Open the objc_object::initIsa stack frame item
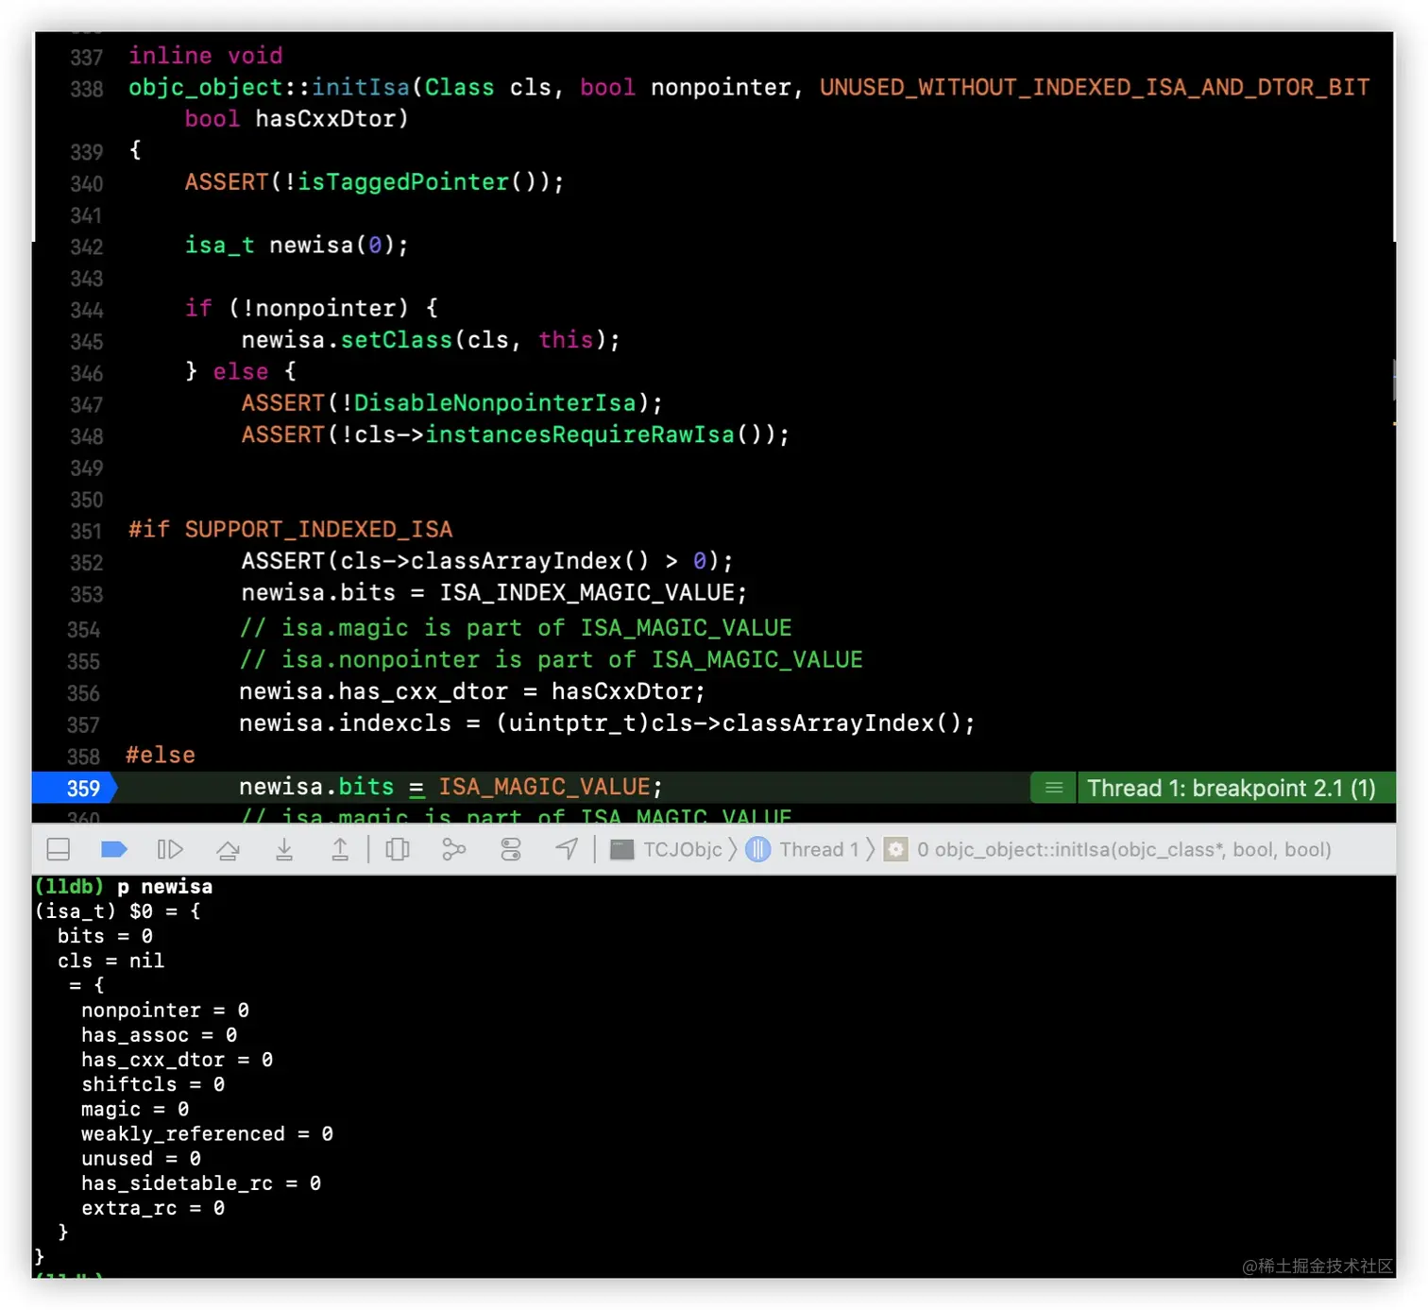This screenshot has width=1428, height=1310. pyautogui.click(x=1108, y=850)
